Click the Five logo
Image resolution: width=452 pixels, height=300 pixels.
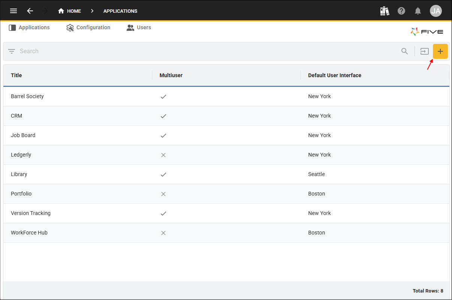click(427, 32)
